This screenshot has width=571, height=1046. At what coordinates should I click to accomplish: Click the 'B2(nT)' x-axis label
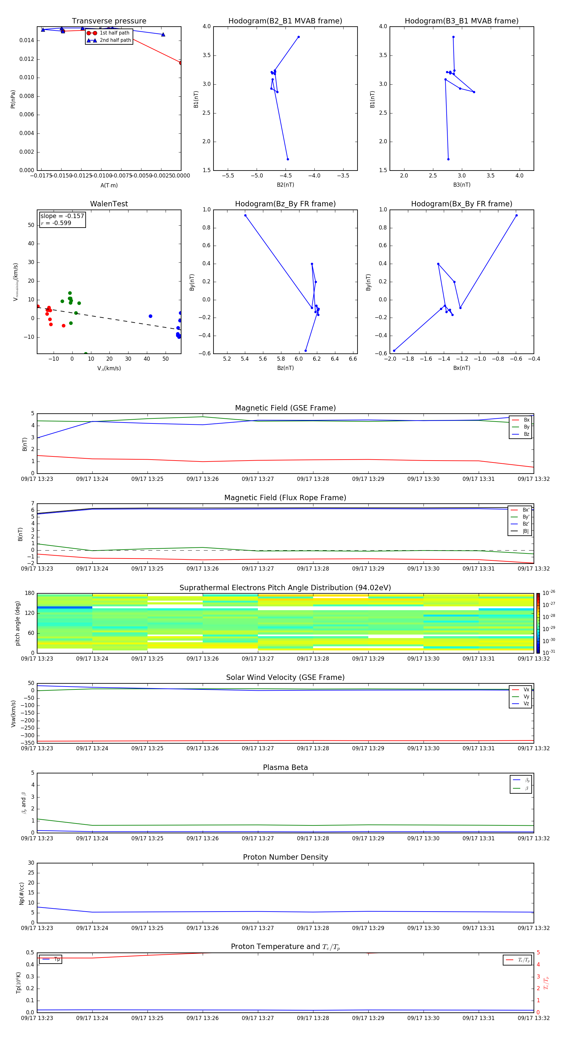285,185
